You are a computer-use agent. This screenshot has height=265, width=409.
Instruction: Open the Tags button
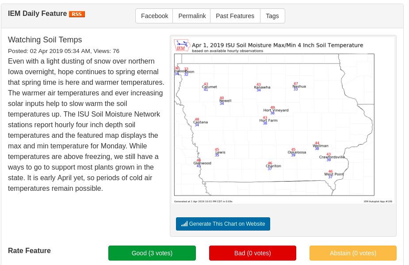pos(272,16)
